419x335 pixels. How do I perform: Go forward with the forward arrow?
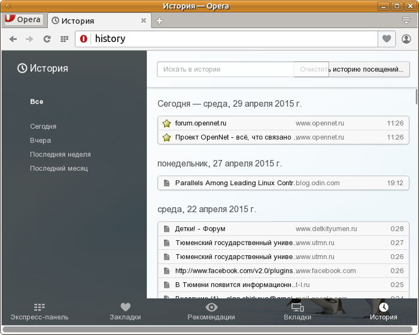pyautogui.click(x=29, y=39)
